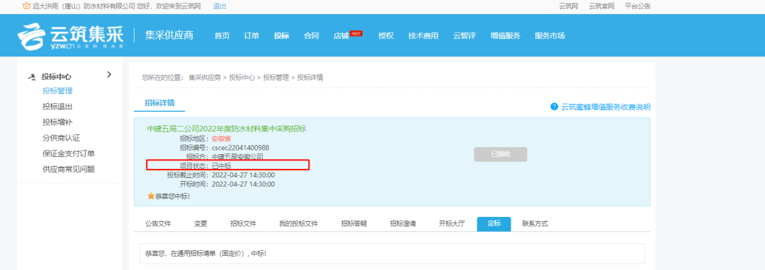Select 供应商常见问题 in the sidebar
Screen dimensions: 765x270
[69, 169]
